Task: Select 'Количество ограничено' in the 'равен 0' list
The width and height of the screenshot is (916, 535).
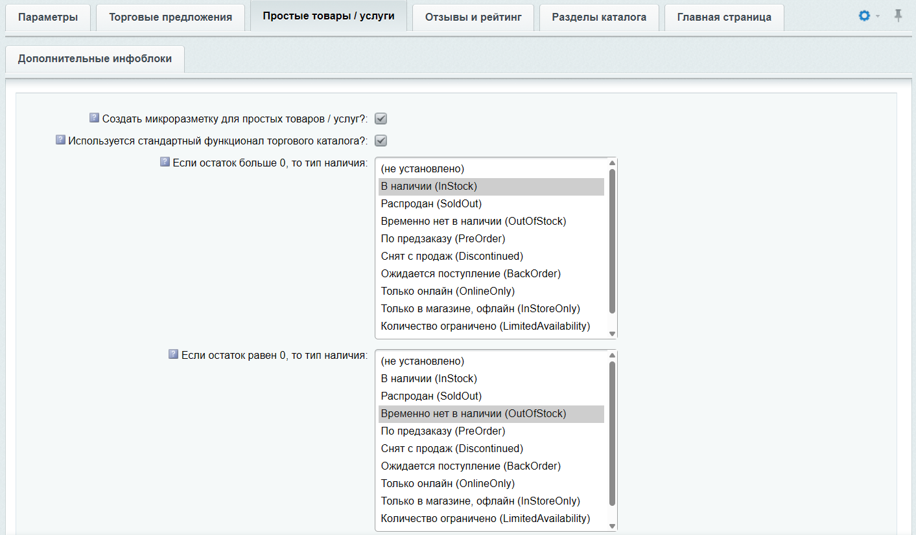Action: coord(491,519)
